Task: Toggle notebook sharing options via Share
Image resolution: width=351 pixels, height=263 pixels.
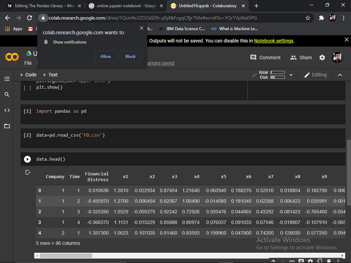Action: [x=301, y=58]
